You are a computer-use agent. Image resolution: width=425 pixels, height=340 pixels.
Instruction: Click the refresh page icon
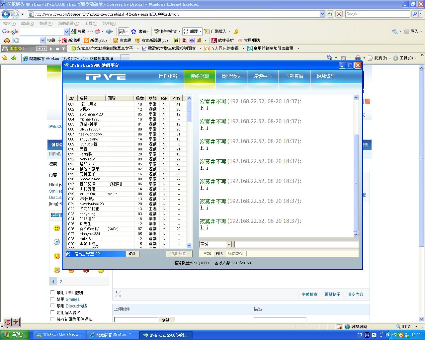[330, 14]
